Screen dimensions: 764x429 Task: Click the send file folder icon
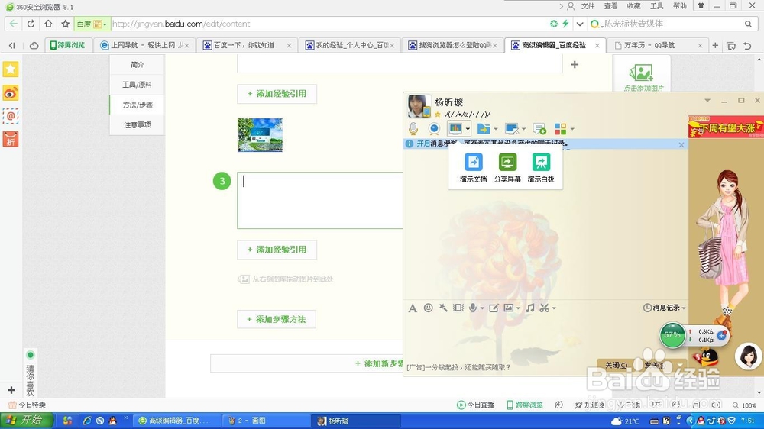point(484,128)
